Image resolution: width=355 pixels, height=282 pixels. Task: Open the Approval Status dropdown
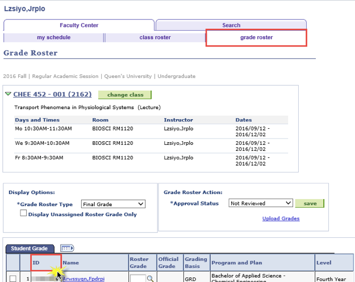point(260,203)
